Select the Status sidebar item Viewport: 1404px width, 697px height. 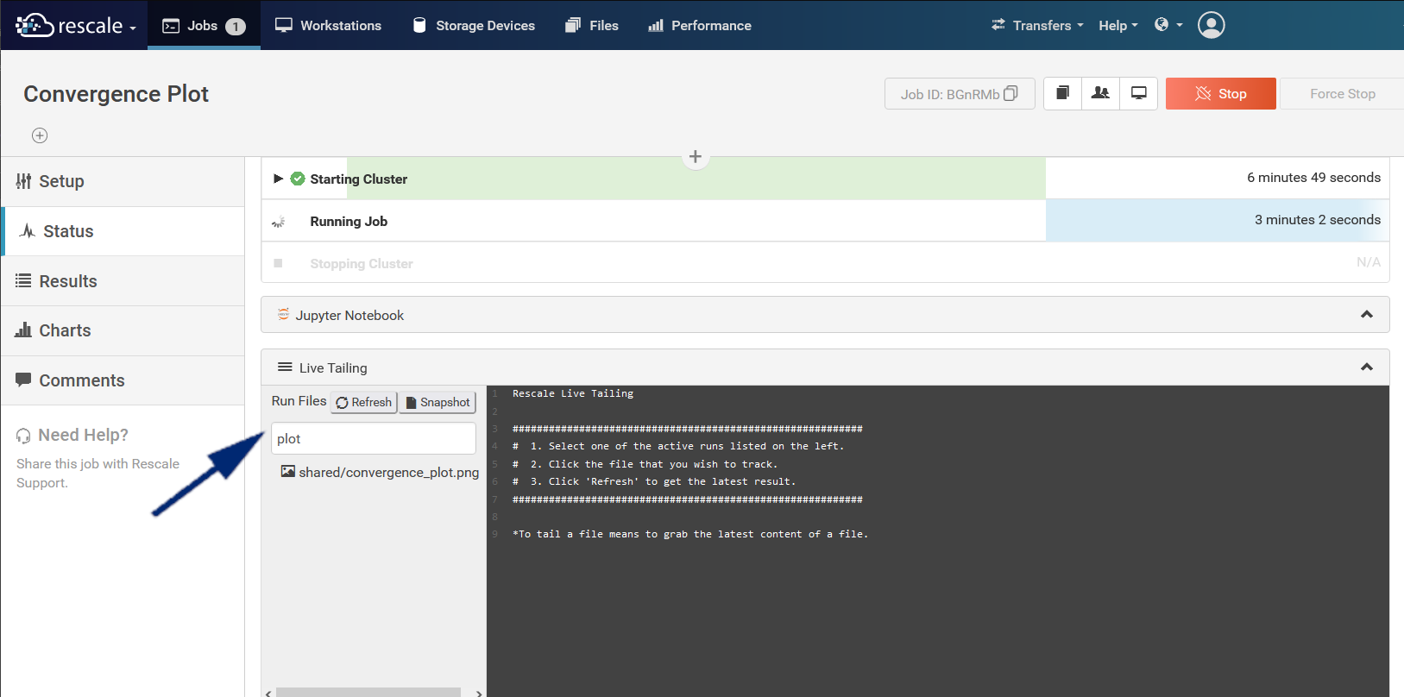(123, 231)
